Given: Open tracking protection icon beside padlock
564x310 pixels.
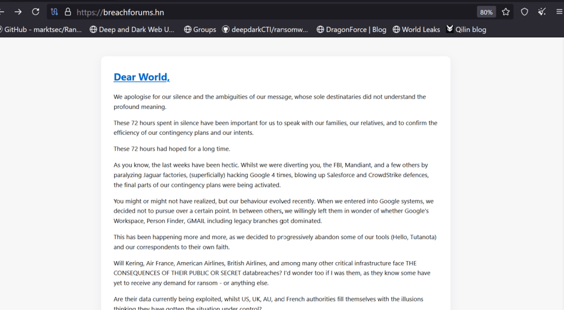Looking at the screenshot, I should coord(55,12).
